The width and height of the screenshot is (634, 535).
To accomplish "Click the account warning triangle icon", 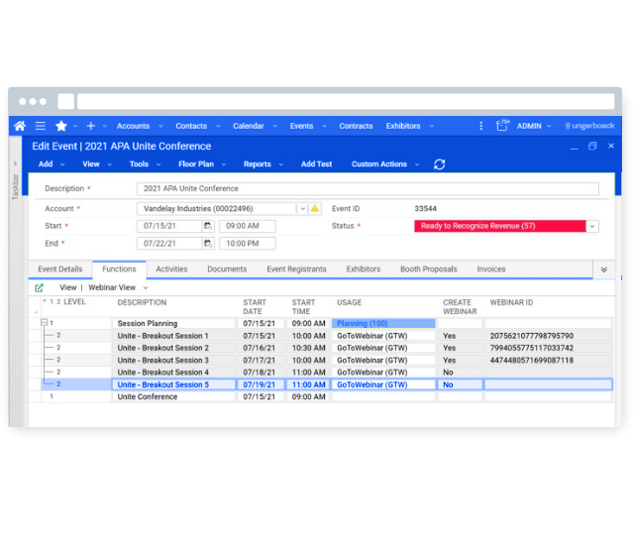I will (x=315, y=209).
